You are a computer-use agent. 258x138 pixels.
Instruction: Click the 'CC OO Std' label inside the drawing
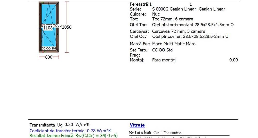(49, 49)
